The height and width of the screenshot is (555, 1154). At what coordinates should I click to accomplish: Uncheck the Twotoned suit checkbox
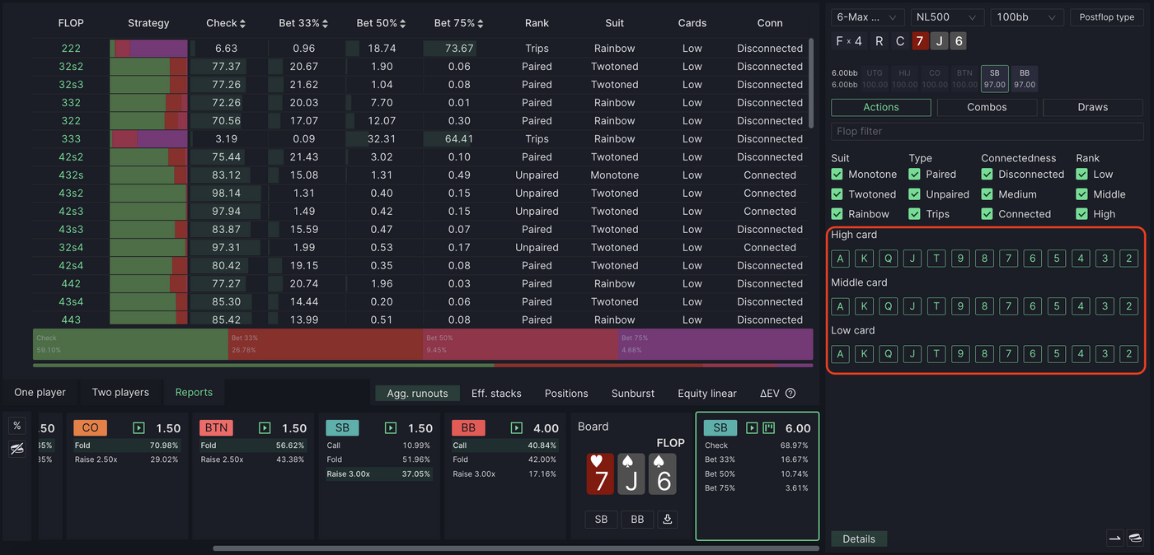[x=837, y=194]
